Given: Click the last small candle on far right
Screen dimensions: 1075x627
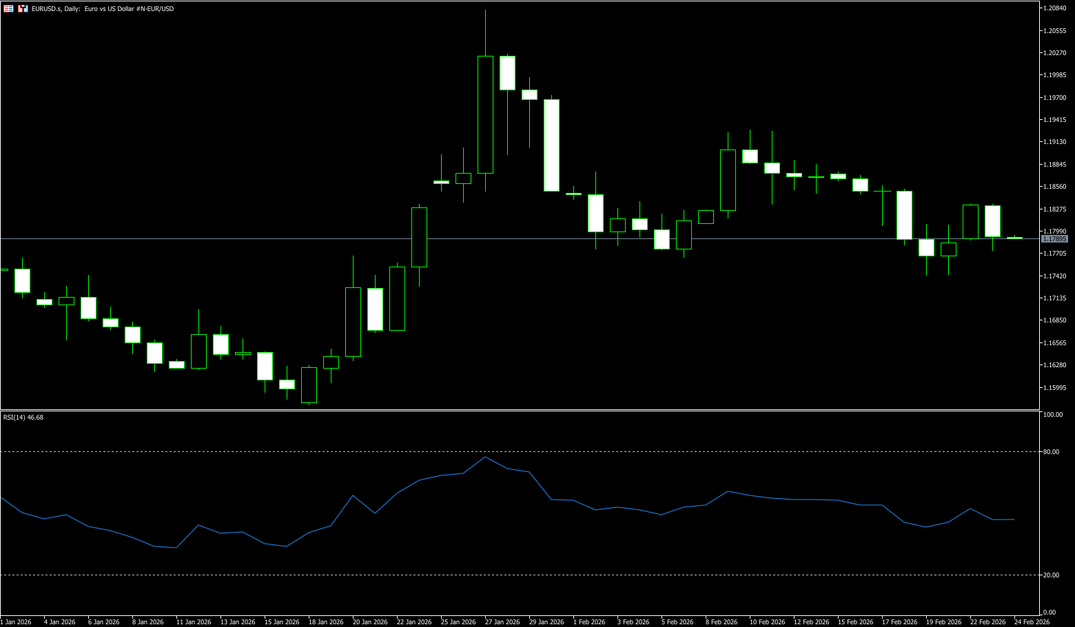Looking at the screenshot, I should pyautogui.click(x=1014, y=238).
